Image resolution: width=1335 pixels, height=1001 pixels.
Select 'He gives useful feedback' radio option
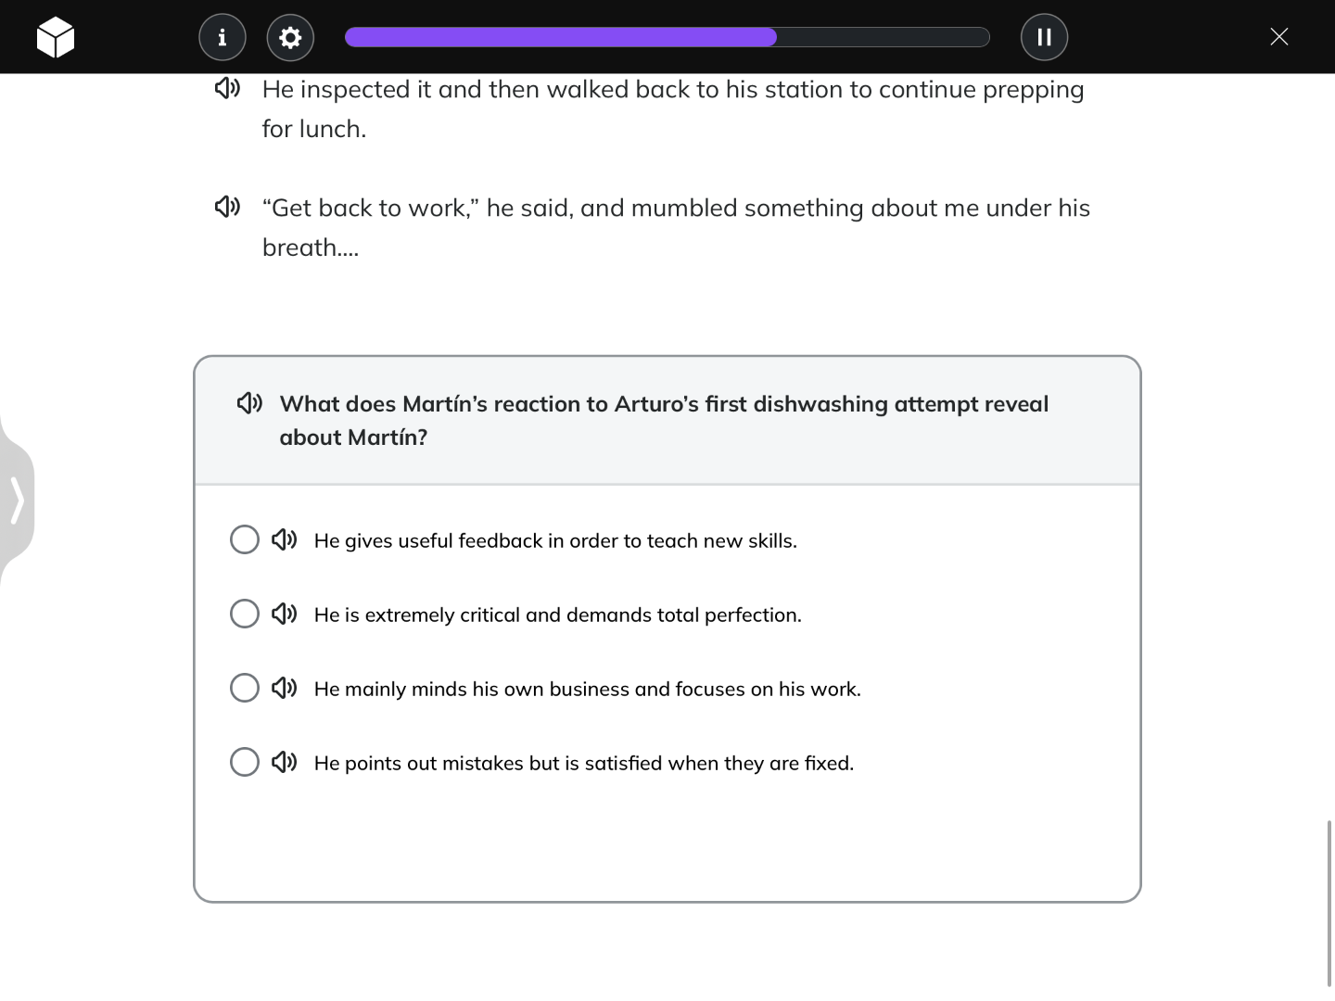[x=245, y=539]
